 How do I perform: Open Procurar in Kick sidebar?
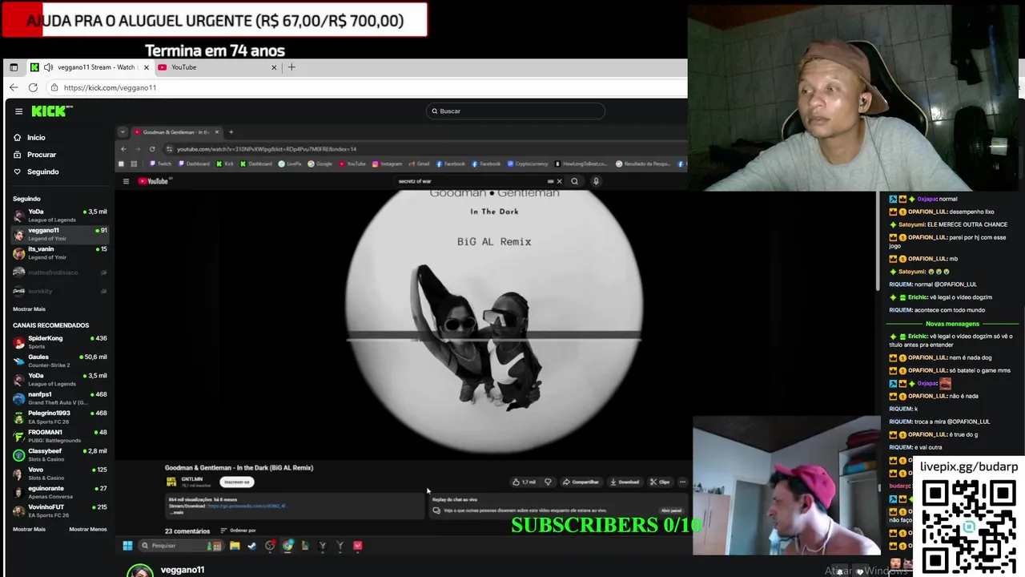pyautogui.click(x=34, y=155)
